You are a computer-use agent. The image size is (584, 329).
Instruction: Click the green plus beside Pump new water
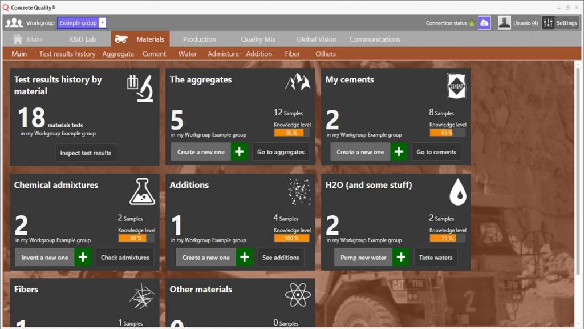coord(400,257)
